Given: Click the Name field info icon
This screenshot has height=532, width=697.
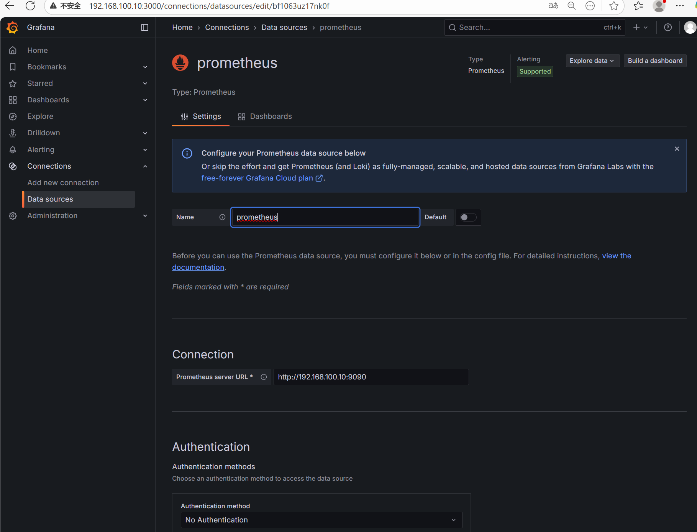Looking at the screenshot, I should (x=222, y=217).
